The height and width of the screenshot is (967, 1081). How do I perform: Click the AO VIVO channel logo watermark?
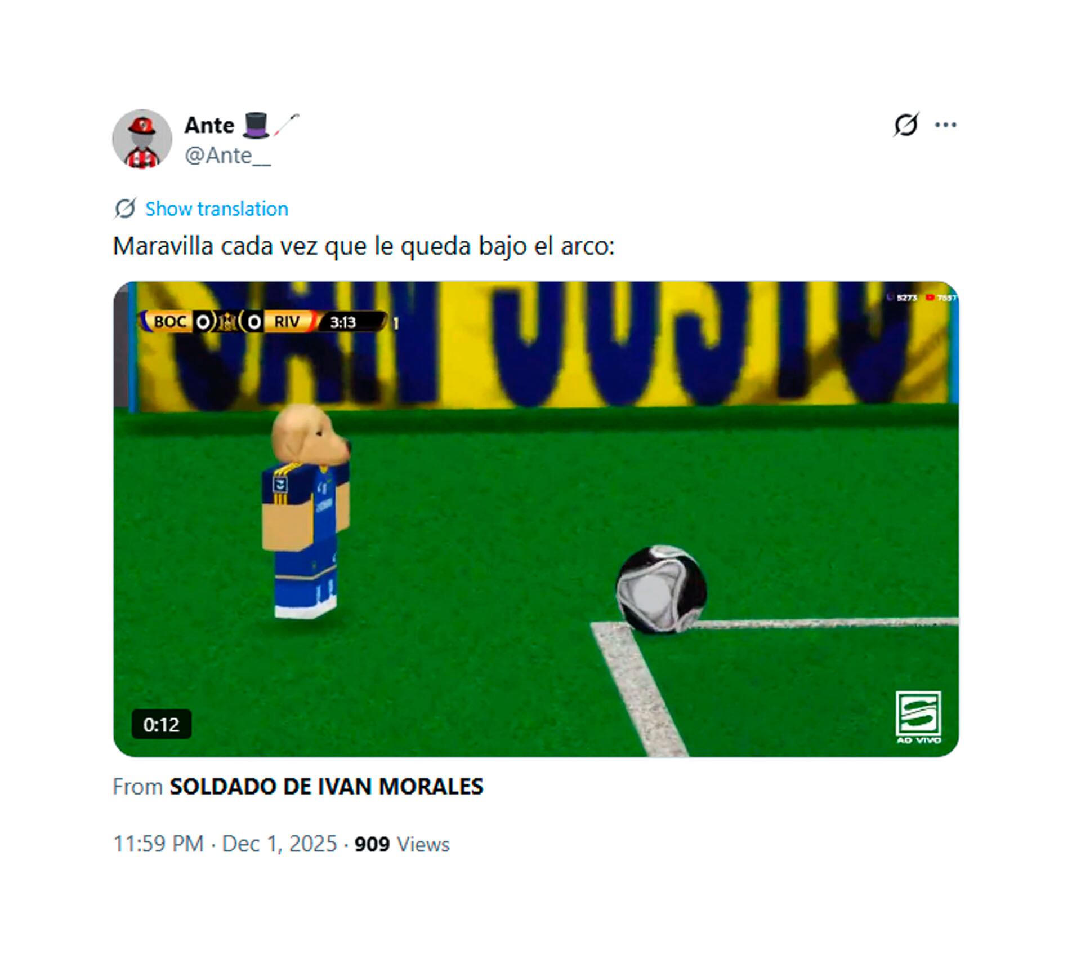pyautogui.click(x=918, y=717)
